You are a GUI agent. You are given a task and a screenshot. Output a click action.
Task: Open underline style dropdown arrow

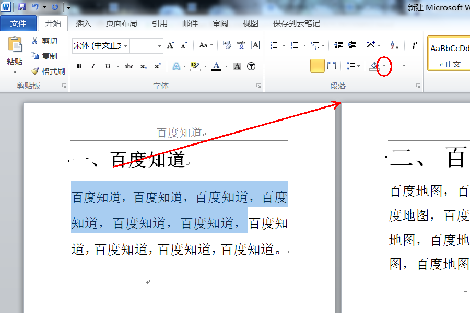118,66
